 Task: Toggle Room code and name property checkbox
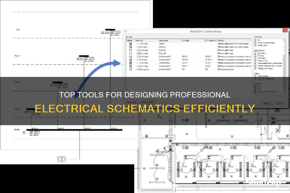pos(255,43)
